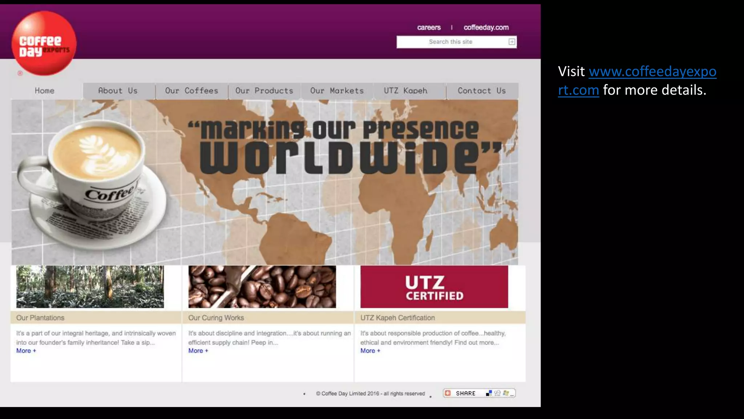Open the coffeeday.com link
This screenshot has width=744, height=419.
(x=486, y=27)
